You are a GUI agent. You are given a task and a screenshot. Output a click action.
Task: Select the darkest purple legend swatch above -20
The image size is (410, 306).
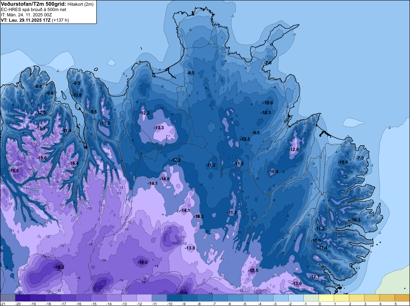(23, 298)
